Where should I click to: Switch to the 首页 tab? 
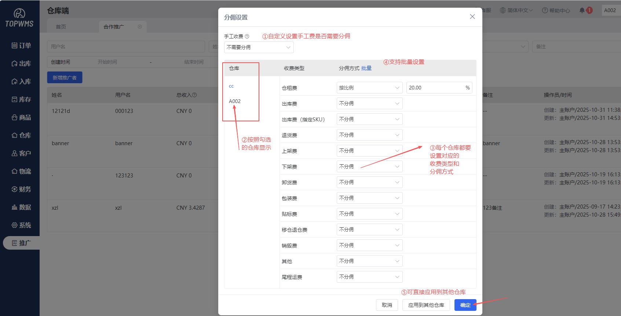(61, 27)
